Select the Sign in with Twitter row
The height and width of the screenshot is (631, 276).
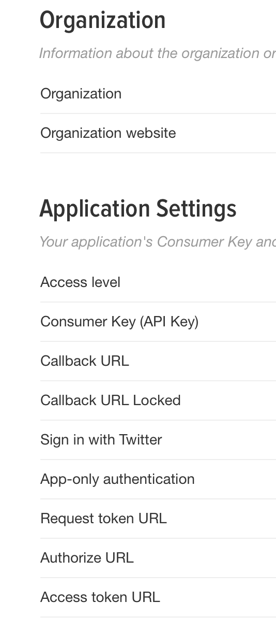point(158,440)
